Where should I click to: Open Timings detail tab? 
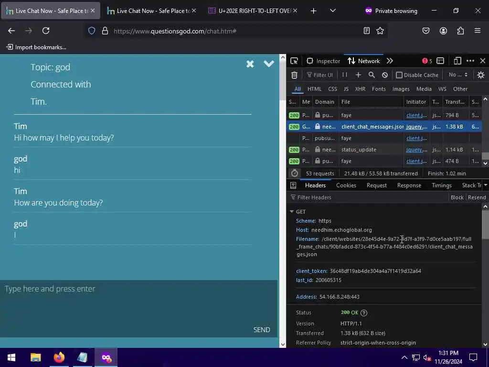[442, 185]
